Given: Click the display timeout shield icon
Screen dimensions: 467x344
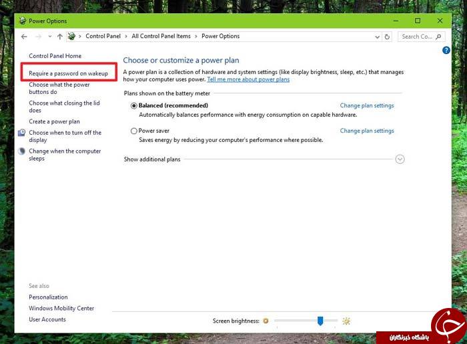Looking at the screenshot, I should (x=22, y=133).
